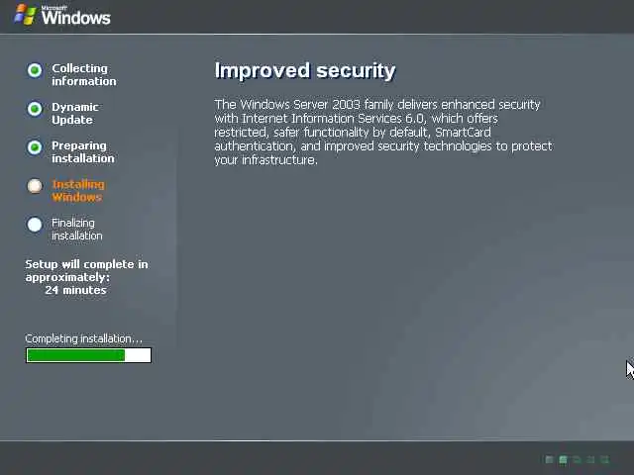Screen dimensions: 634x475
Task: Click the Completing installation status text
Action: point(83,338)
